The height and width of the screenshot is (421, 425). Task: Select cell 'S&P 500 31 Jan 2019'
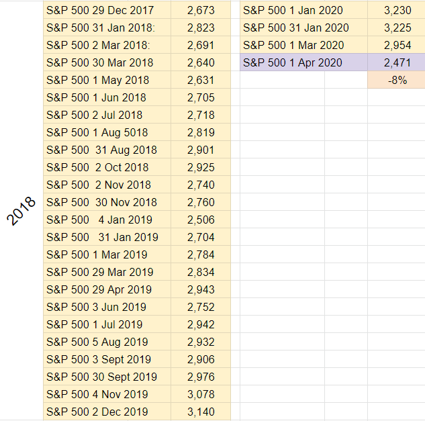(107, 237)
